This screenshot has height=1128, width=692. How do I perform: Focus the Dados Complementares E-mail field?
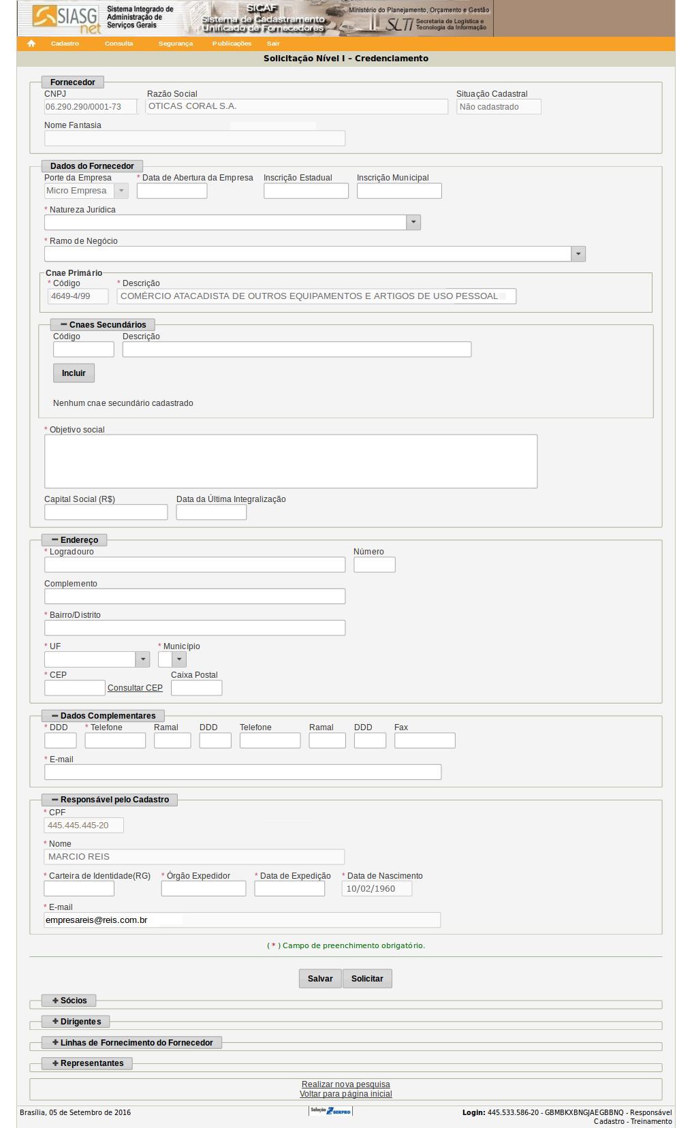242,772
